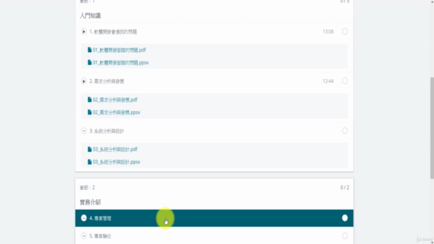
Task: Click the minus circle icon beside lecture 3
Action: click(x=83, y=131)
